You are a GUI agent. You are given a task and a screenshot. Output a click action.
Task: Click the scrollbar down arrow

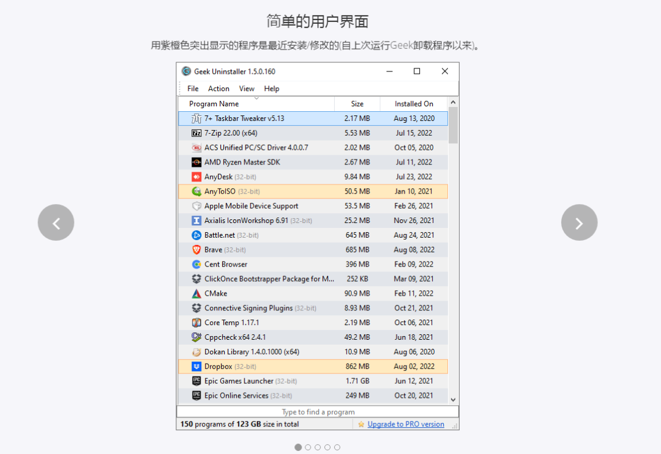pos(453,400)
